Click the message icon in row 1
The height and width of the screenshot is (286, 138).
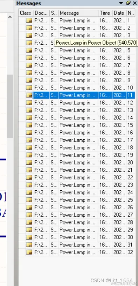click(29, 21)
